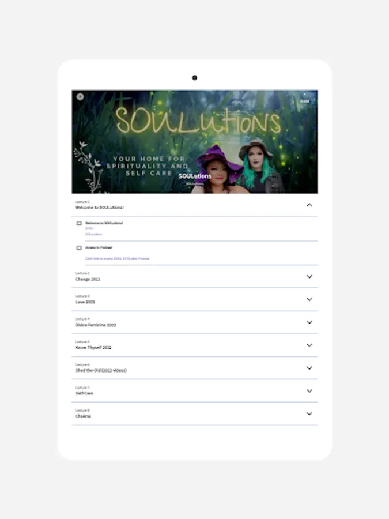The height and width of the screenshot is (519, 389).
Task: Open the SOULutions link under the welcome lesson
Action: point(93,234)
